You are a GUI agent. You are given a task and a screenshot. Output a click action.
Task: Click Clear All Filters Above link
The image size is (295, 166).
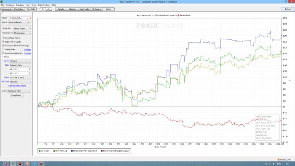17,86
